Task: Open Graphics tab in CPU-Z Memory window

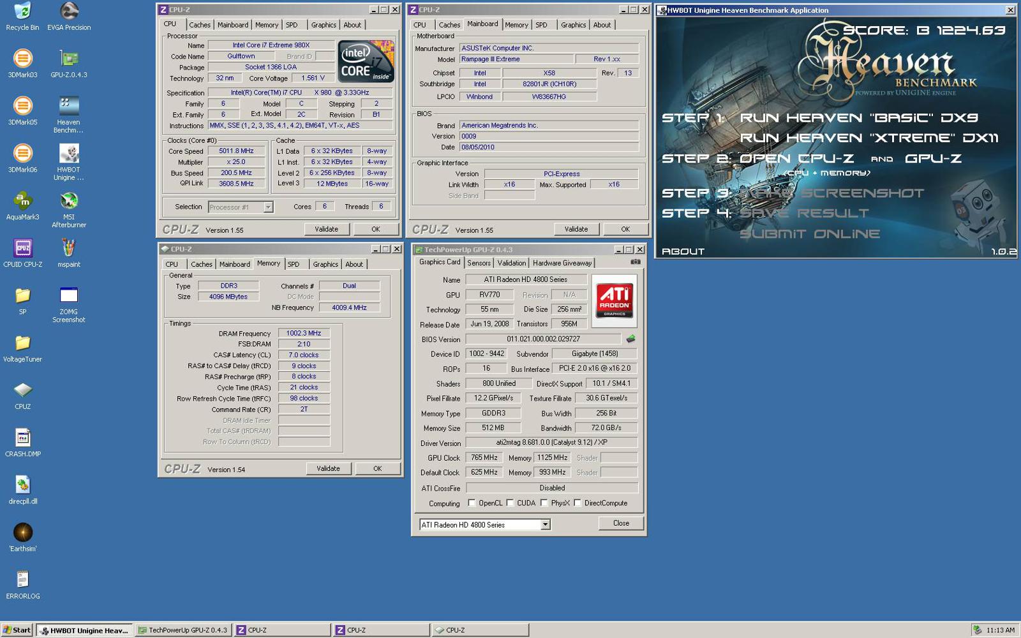Action: (325, 264)
